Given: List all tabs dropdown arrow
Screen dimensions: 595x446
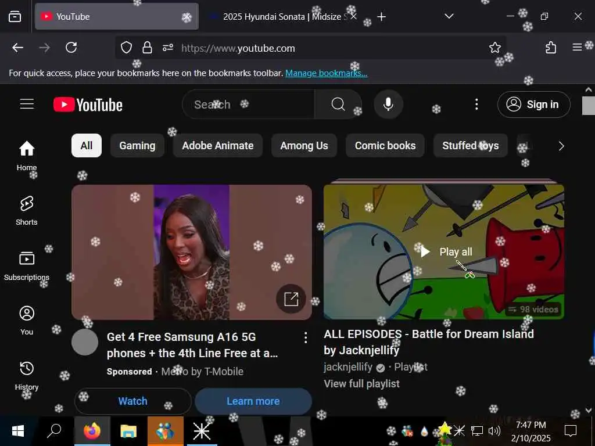Looking at the screenshot, I should pos(449,16).
